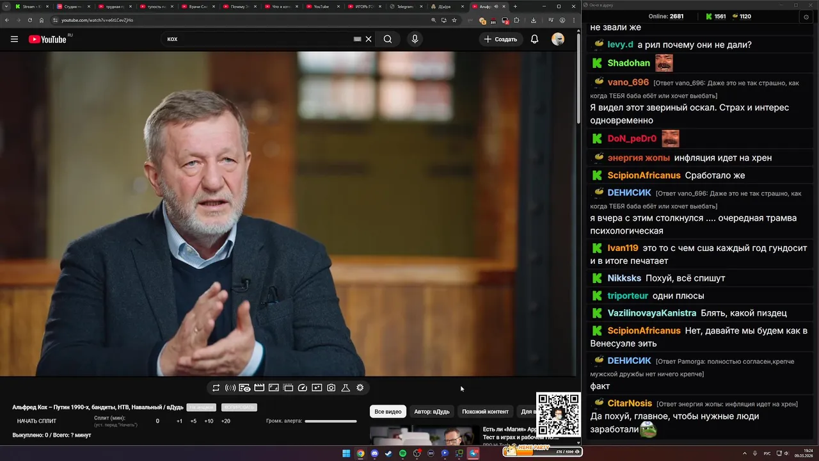
Task: Switch to the "Telegram" browser tab
Action: [405, 6]
